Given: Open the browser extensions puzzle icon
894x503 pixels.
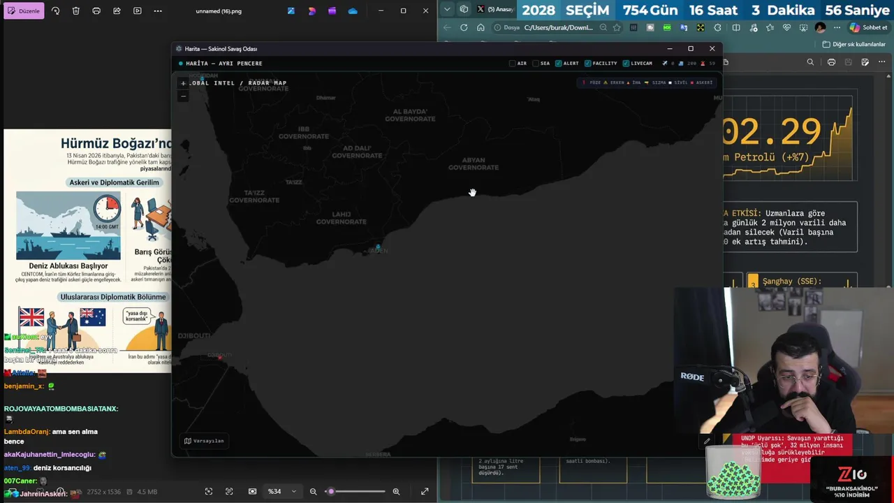Looking at the screenshot, I should (x=718, y=28).
